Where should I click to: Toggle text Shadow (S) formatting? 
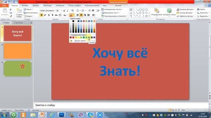point(52,15)
